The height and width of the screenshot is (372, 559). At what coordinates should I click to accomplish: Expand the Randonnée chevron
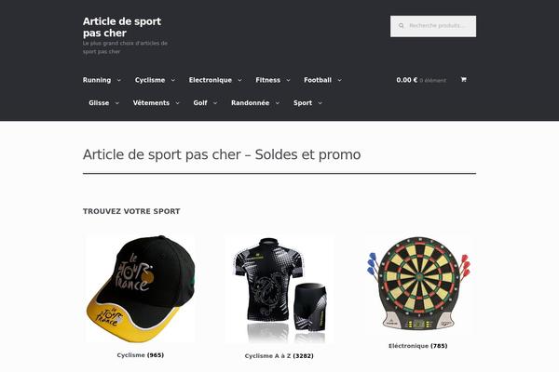coord(277,103)
